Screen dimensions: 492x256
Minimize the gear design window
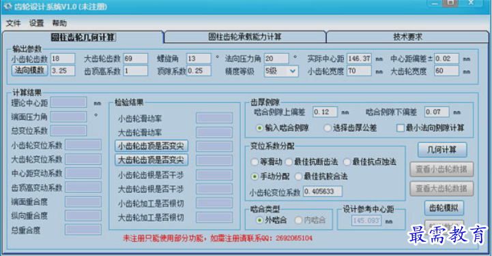pos(435,3)
